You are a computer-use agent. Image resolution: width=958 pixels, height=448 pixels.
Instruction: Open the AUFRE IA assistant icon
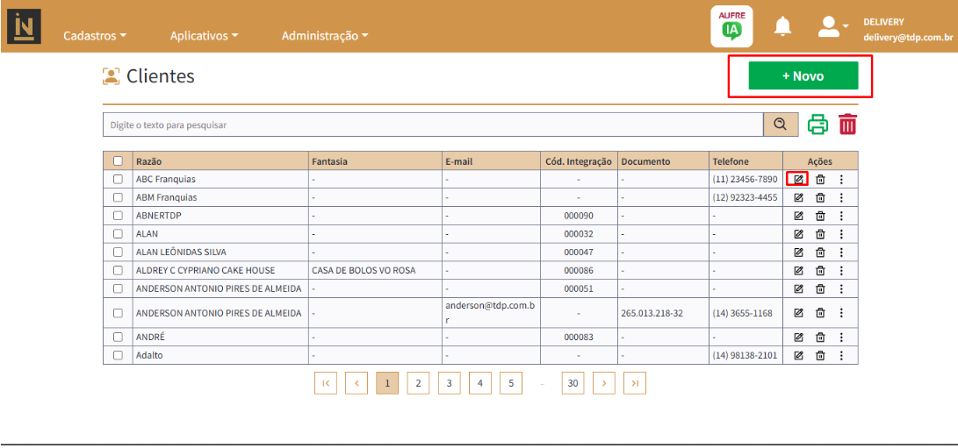[x=731, y=27]
